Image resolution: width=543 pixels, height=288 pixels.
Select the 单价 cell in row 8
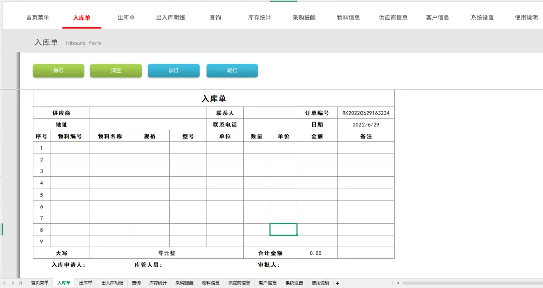[x=283, y=230]
